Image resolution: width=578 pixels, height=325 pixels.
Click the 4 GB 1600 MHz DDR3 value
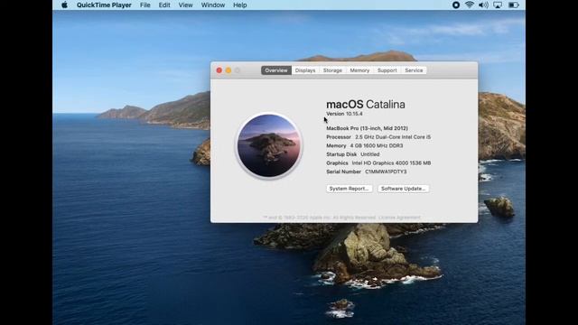click(376, 145)
